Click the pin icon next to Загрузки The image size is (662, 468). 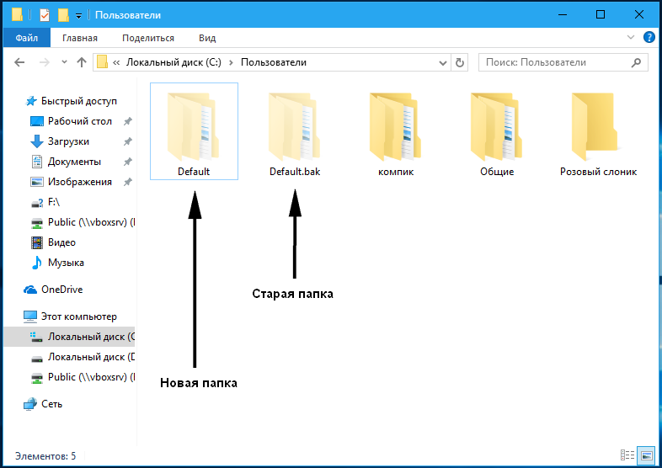pos(127,141)
